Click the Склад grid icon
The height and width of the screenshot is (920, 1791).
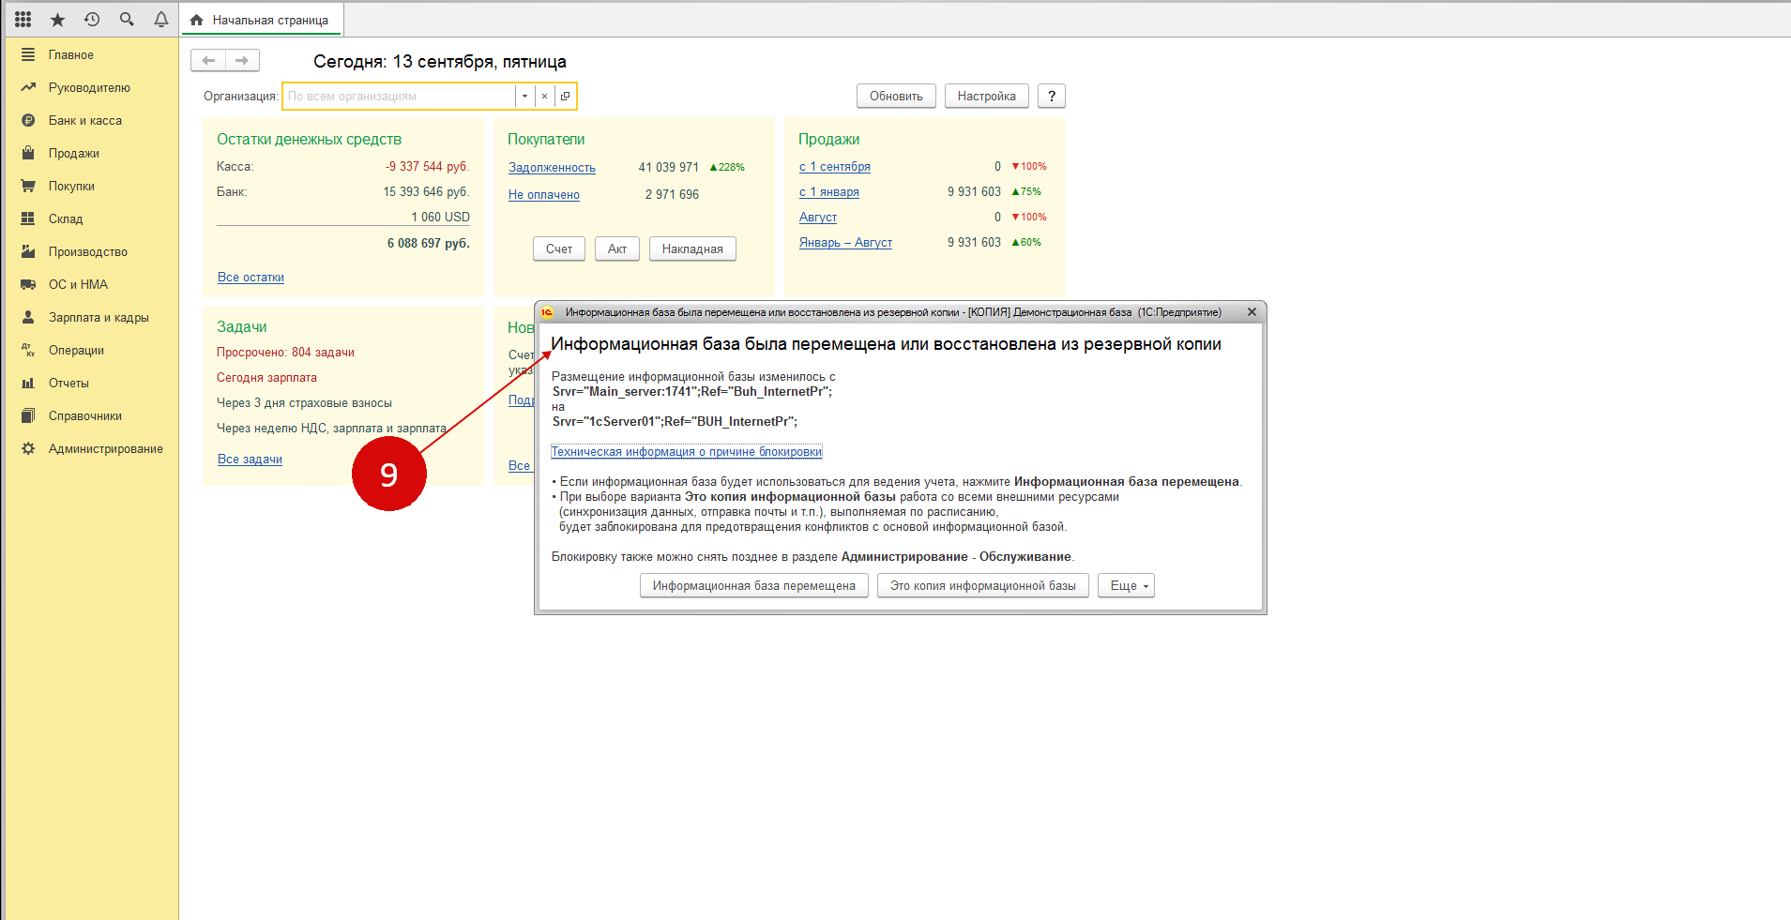28,219
